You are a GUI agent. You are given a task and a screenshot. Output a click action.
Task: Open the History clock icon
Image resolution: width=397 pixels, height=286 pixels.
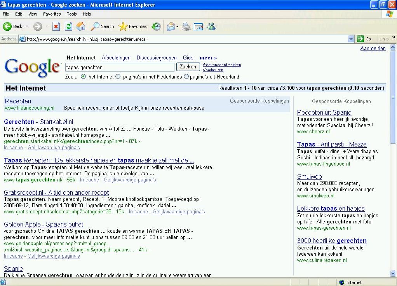[156, 26]
